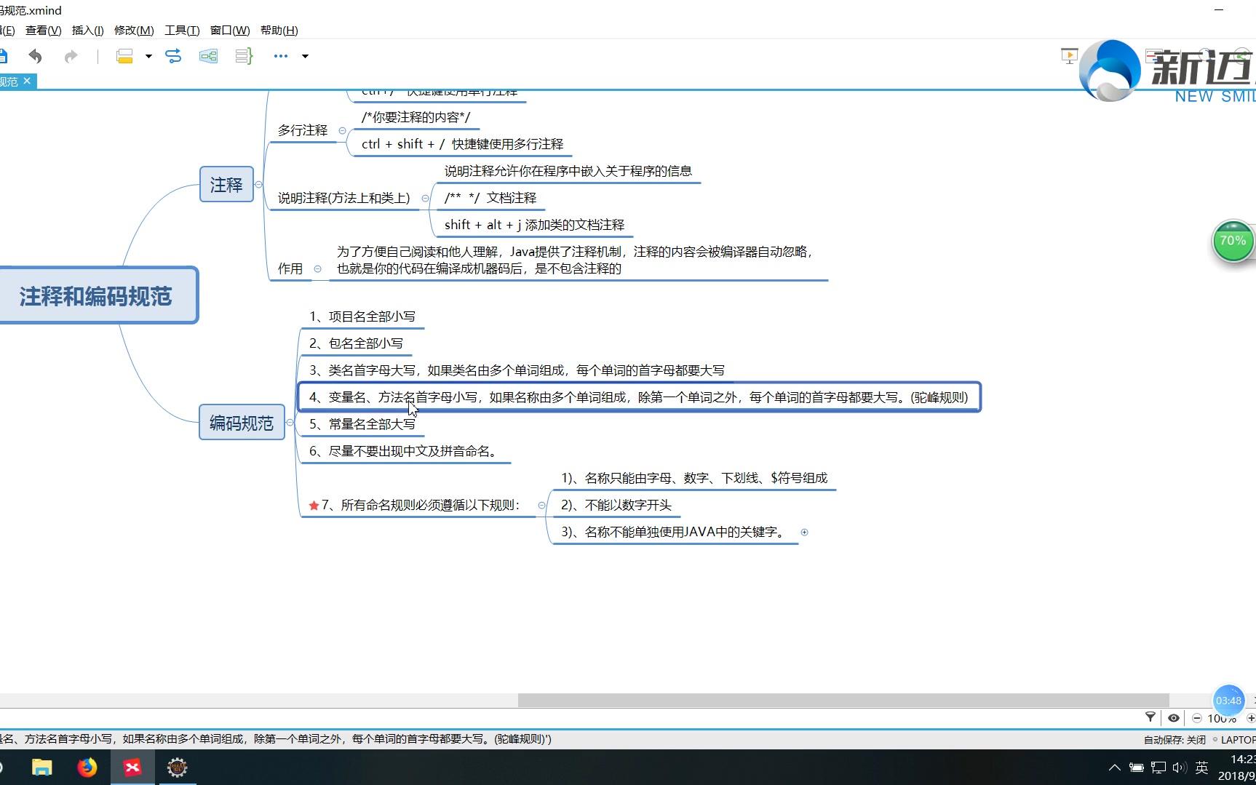Select topic shift + alt + j 添加类的文档注释
Viewport: 1256px width, 785px height.
(535, 225)
